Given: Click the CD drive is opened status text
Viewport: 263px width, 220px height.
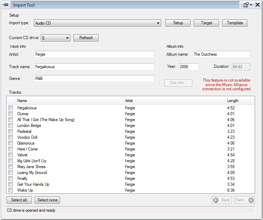Looking at the screenshot, I should click(x=31, y=210).
